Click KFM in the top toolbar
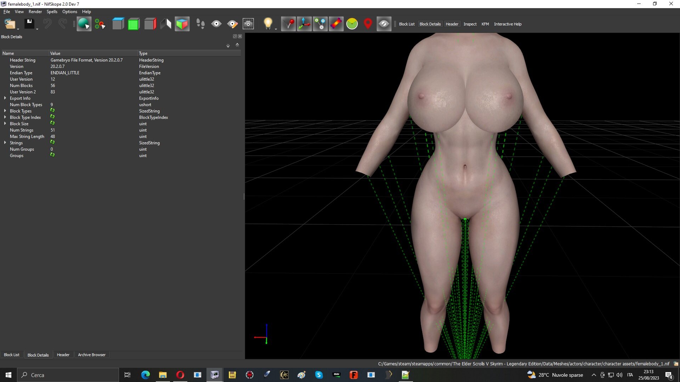The image size is (680, 382). (485, 24)
